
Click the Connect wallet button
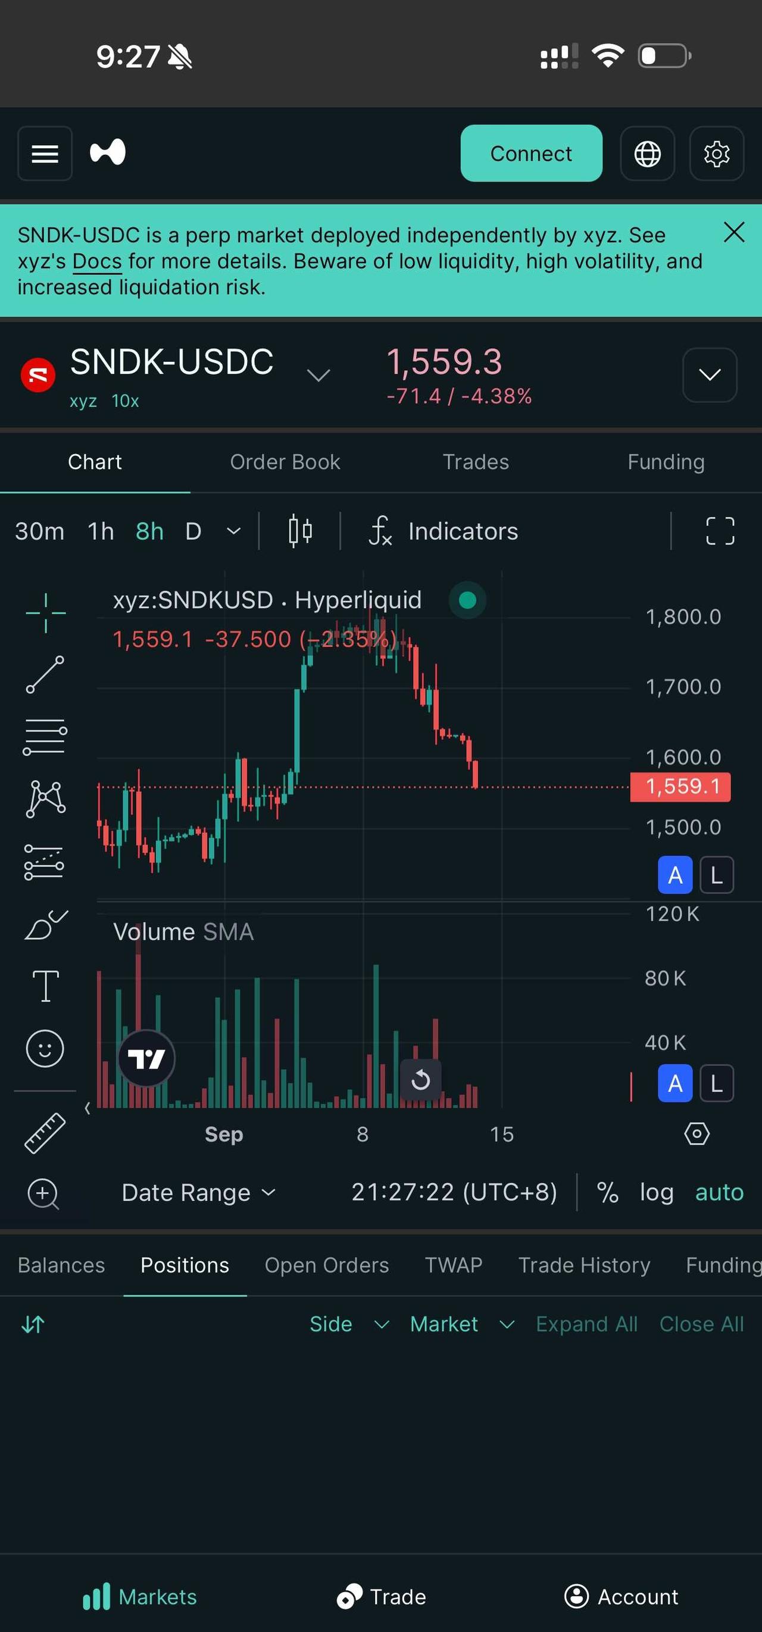pos(531,154)
